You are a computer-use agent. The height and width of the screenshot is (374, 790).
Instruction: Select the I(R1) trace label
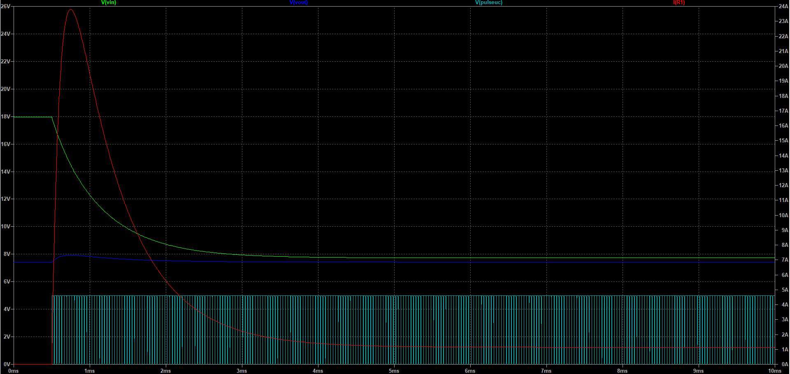click(x=679, y=2)
